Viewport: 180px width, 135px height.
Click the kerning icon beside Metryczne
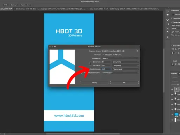click(x=173, y=35)
